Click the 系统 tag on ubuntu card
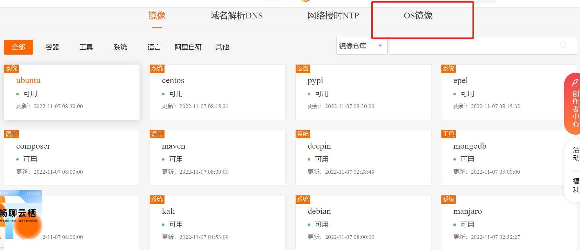 tap(11, 68)
